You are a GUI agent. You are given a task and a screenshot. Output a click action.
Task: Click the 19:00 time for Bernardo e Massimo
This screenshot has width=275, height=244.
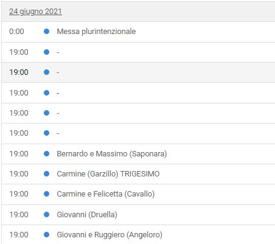coord(19,154)
